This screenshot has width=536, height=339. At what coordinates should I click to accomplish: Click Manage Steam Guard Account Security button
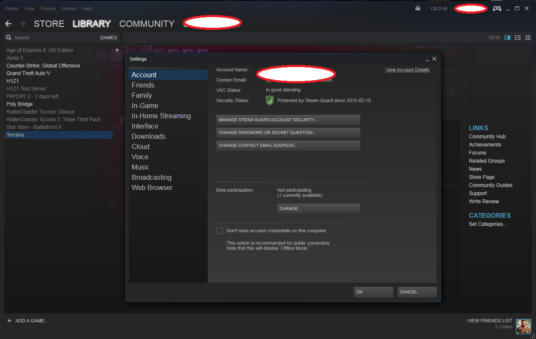point(288,120)
